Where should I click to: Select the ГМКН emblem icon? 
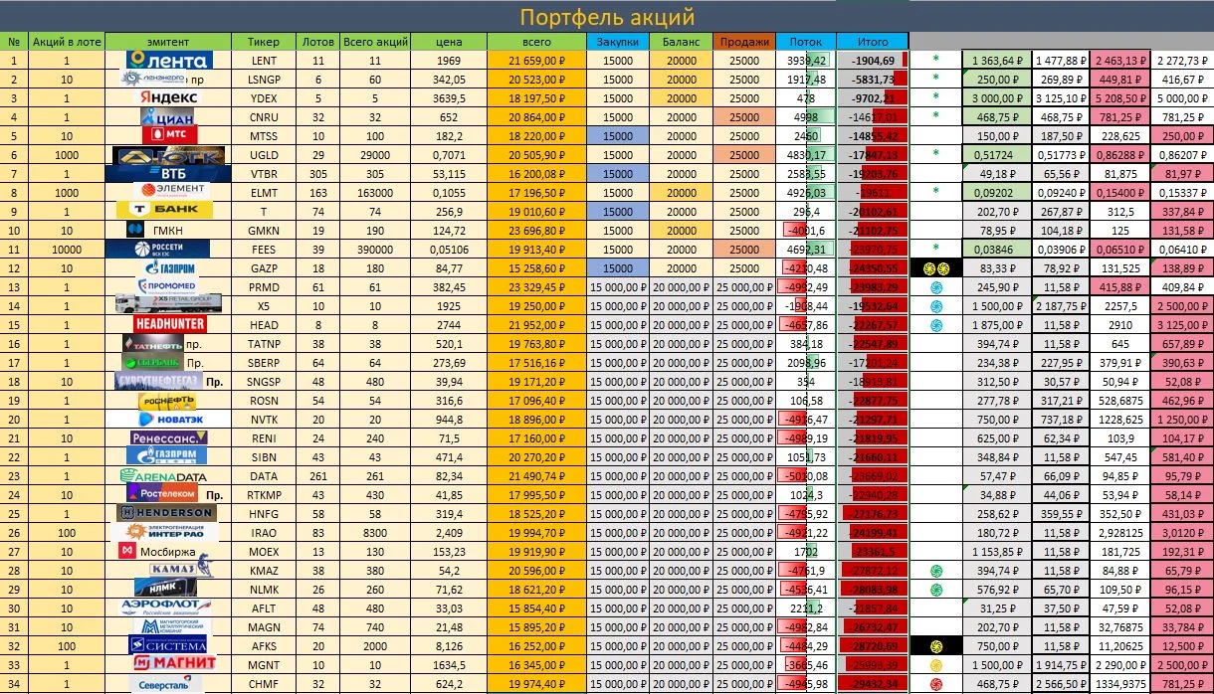pos(136,230)
